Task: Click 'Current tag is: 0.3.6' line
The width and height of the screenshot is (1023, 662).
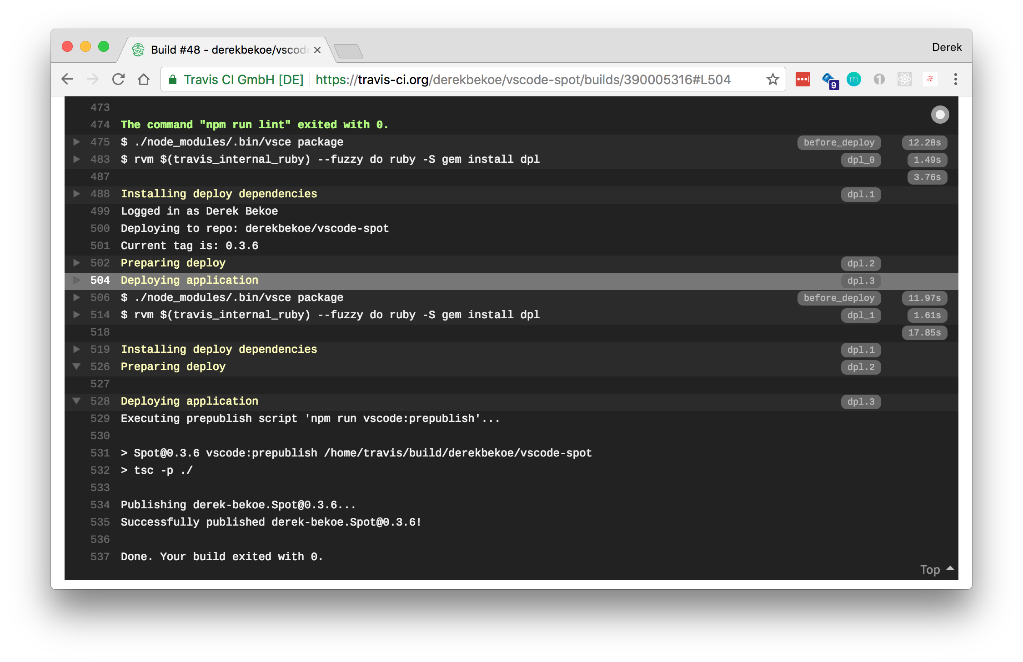Action: (x=190, y=246)
